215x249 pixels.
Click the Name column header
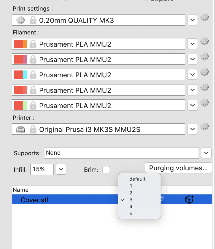coord(21,190)
